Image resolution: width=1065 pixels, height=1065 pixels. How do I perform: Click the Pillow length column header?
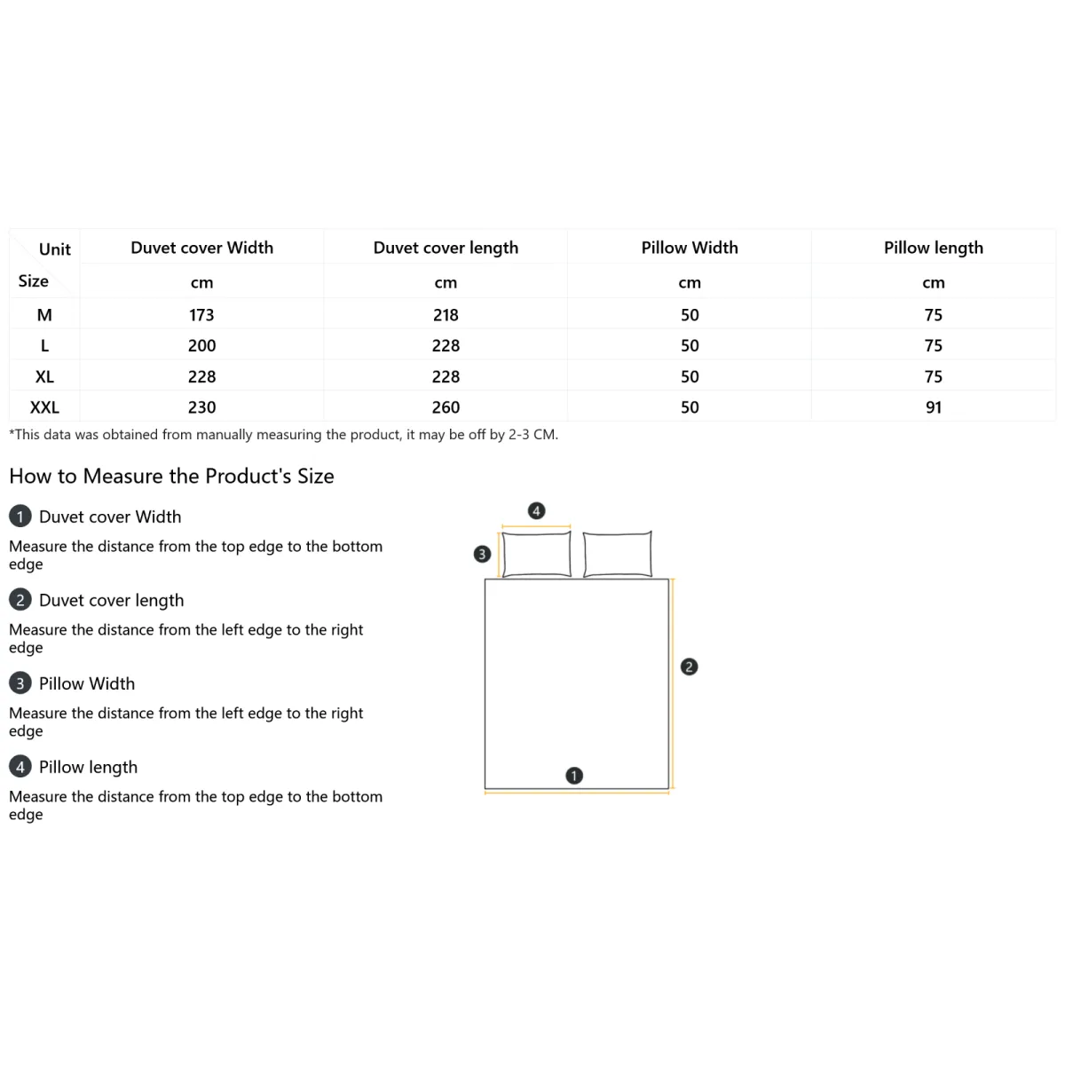934,248
